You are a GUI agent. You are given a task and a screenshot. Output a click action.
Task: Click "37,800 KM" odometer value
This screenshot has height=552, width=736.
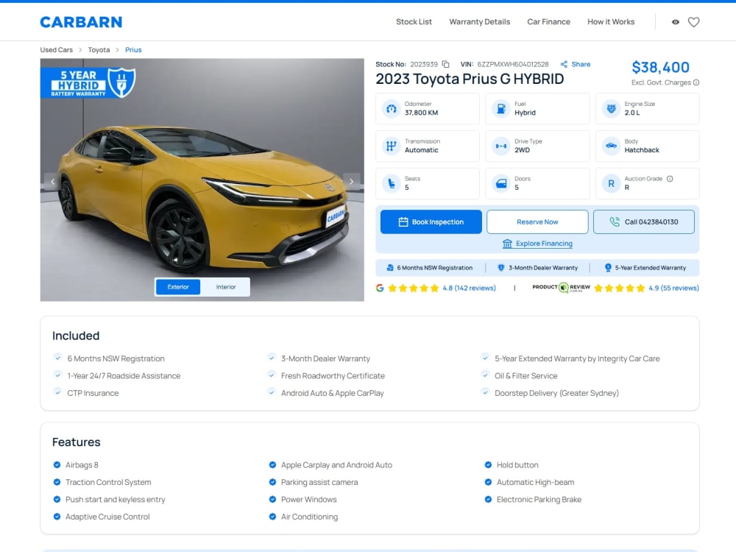tap(421, 113)
